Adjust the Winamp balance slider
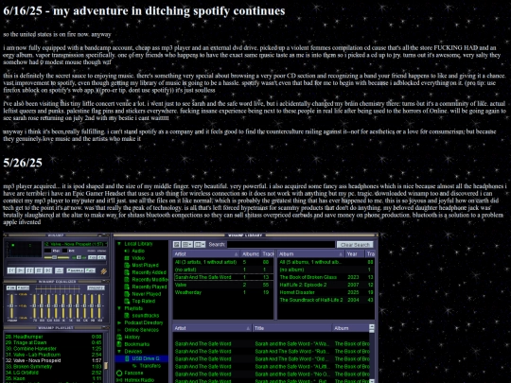This screenshot has height=383, width=511. pyautogui.click(x=79, y=257)
